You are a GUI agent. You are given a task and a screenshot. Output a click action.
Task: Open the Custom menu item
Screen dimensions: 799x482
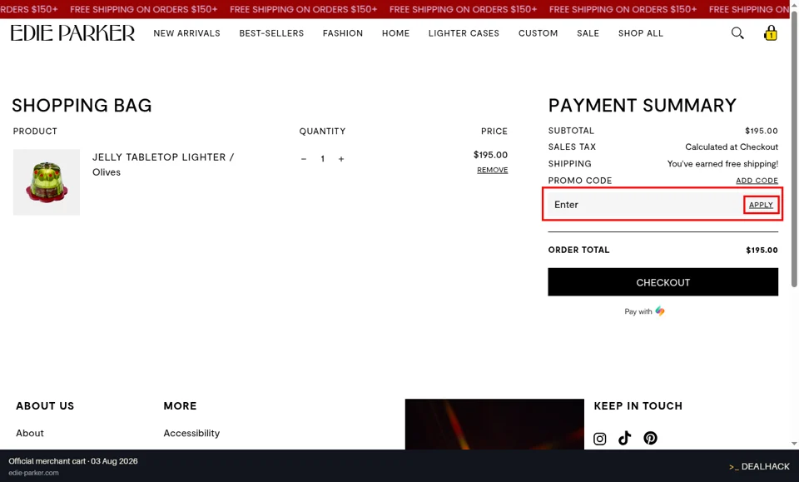tap(538, 33)
